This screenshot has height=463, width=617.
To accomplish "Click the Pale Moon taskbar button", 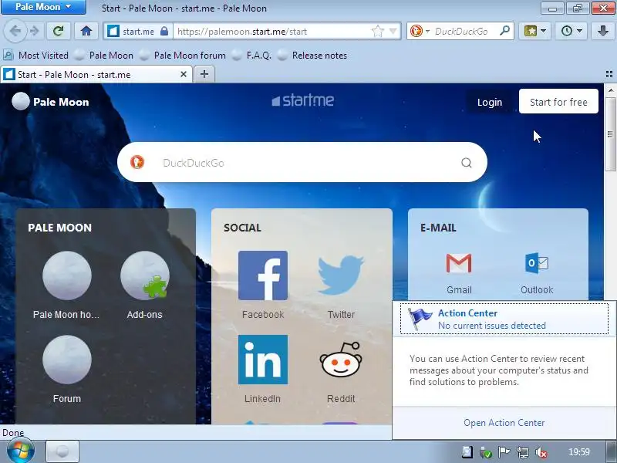I will point(62,451).
